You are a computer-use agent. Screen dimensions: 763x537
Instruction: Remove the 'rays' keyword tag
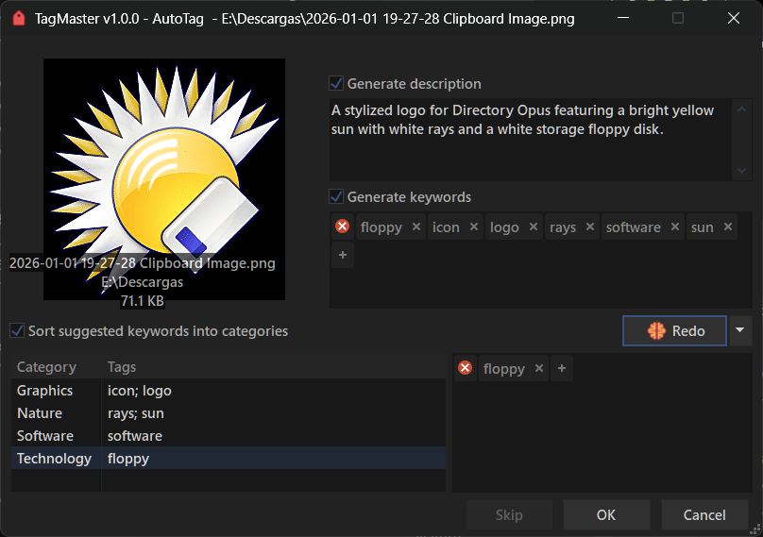(x=590, y=227)
